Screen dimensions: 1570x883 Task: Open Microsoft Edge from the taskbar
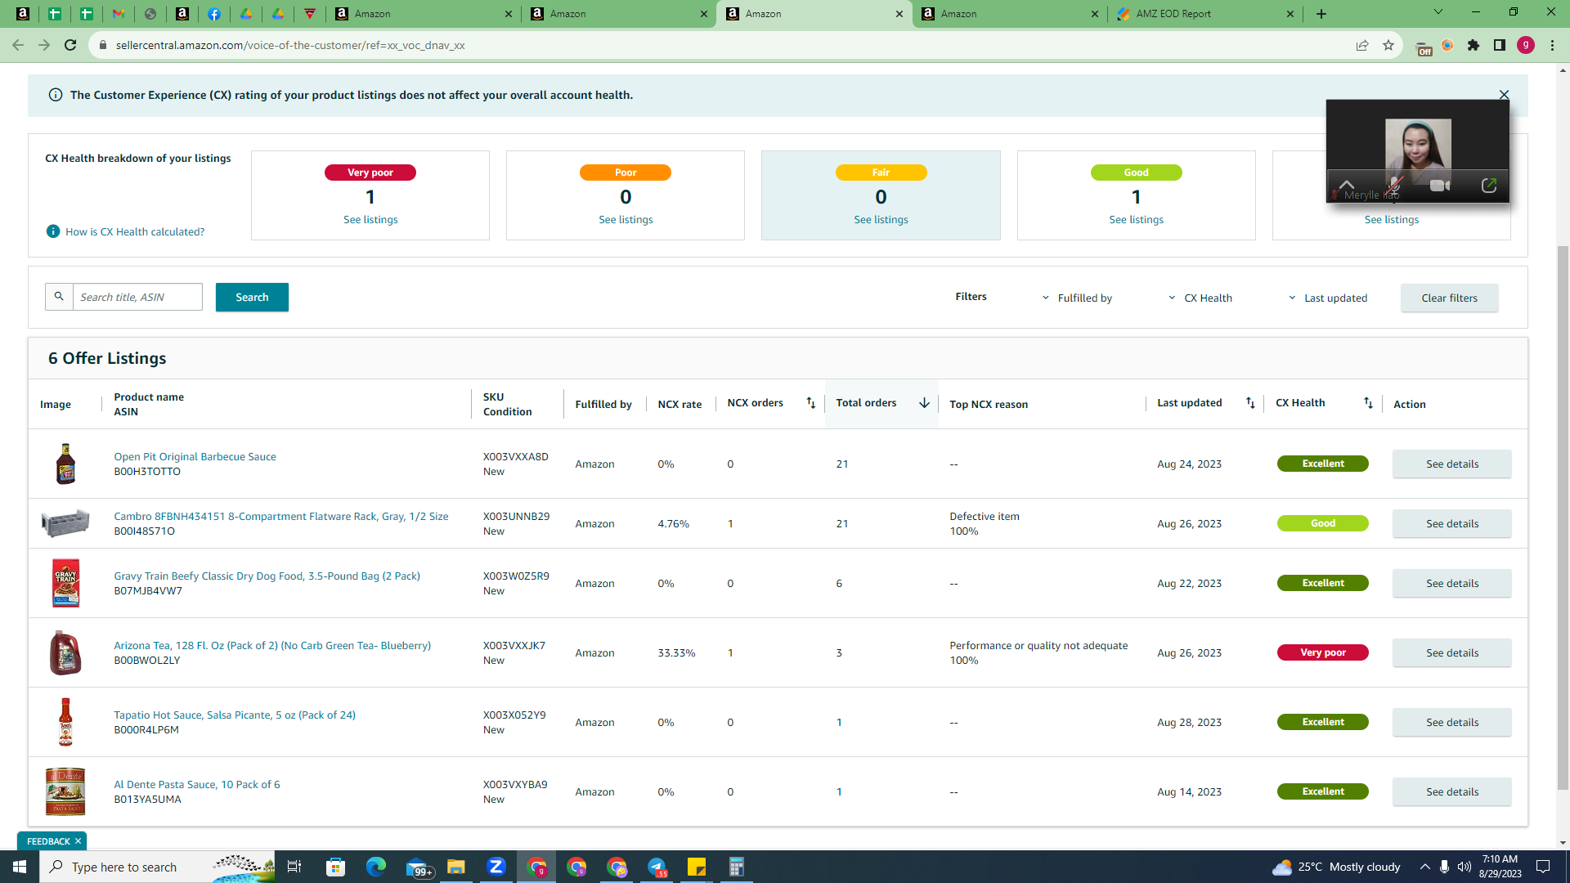click(375, 867)
